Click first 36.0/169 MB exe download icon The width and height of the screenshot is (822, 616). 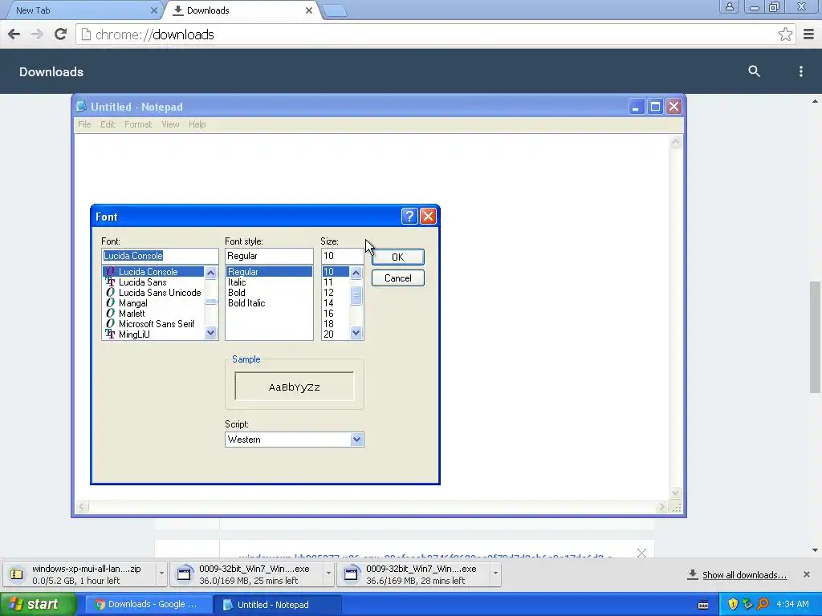184,574
